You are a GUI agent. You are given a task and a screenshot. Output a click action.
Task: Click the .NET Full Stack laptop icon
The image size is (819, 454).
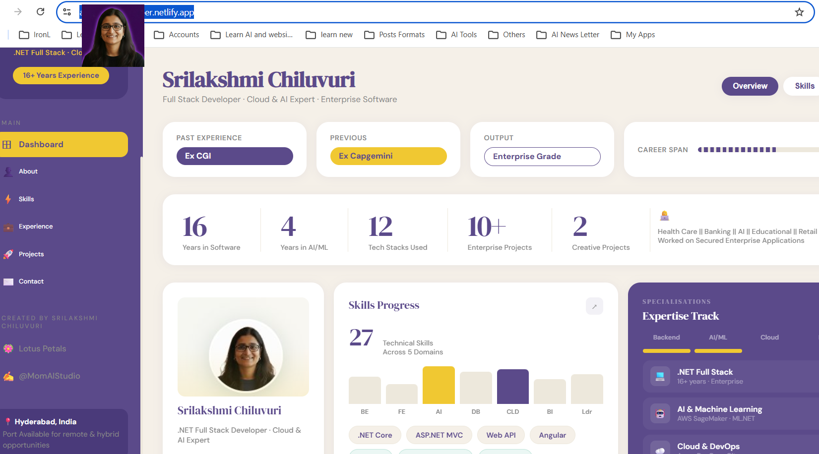(x=660, y=376)
